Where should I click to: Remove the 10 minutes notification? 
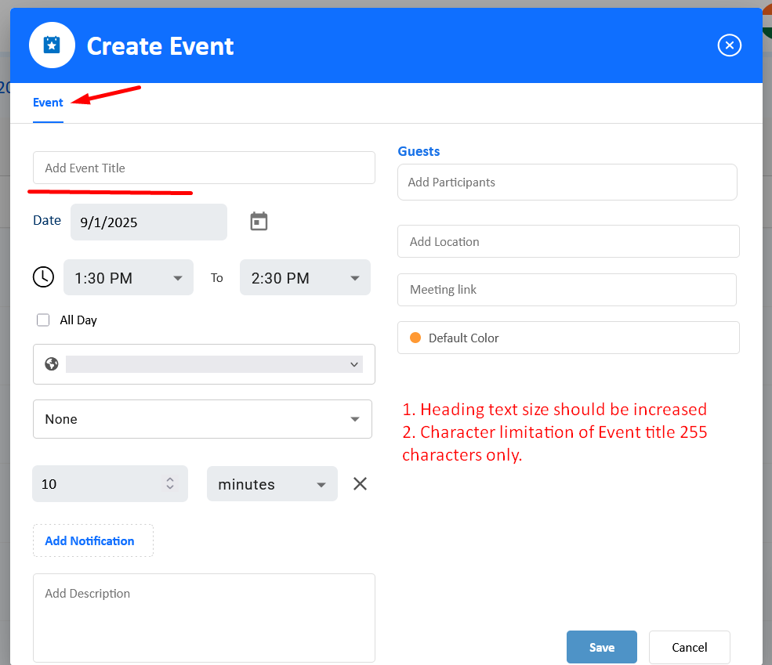tap(360, 484)
